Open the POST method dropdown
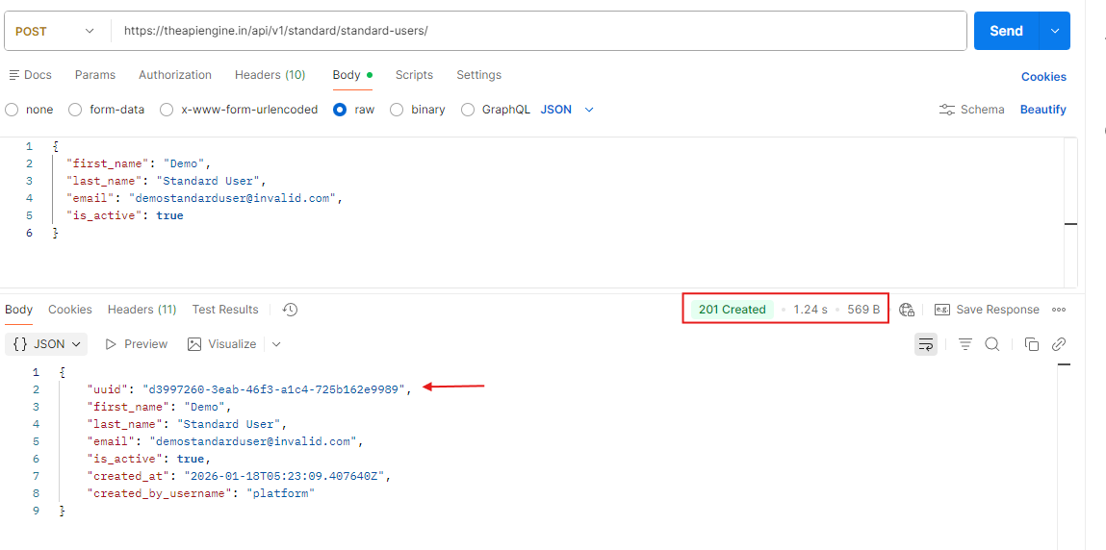Screen dimensions: 1106x550 tap(56, 31)
